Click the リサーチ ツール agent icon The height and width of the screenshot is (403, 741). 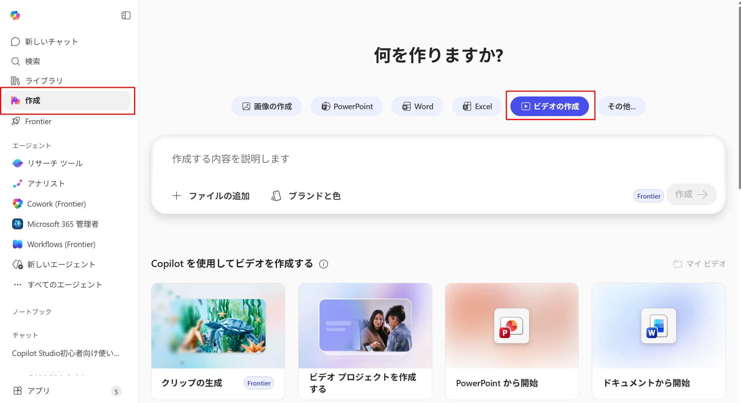point(17,163)
